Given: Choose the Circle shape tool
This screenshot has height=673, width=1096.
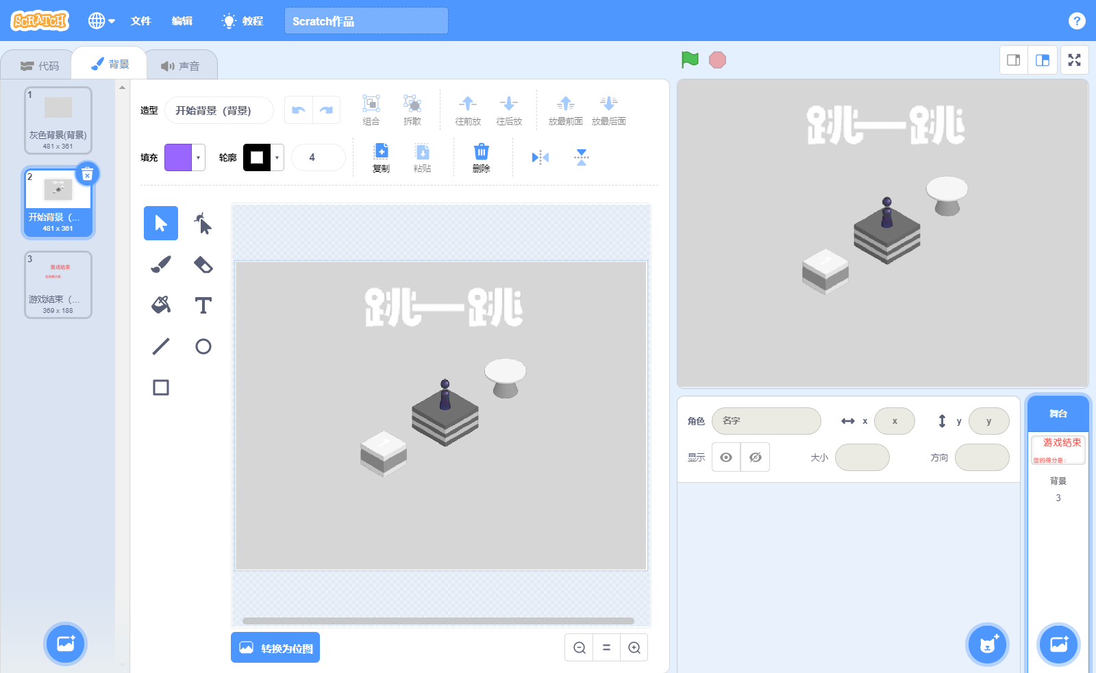Looking at the screenshot, I should point(203,346).
